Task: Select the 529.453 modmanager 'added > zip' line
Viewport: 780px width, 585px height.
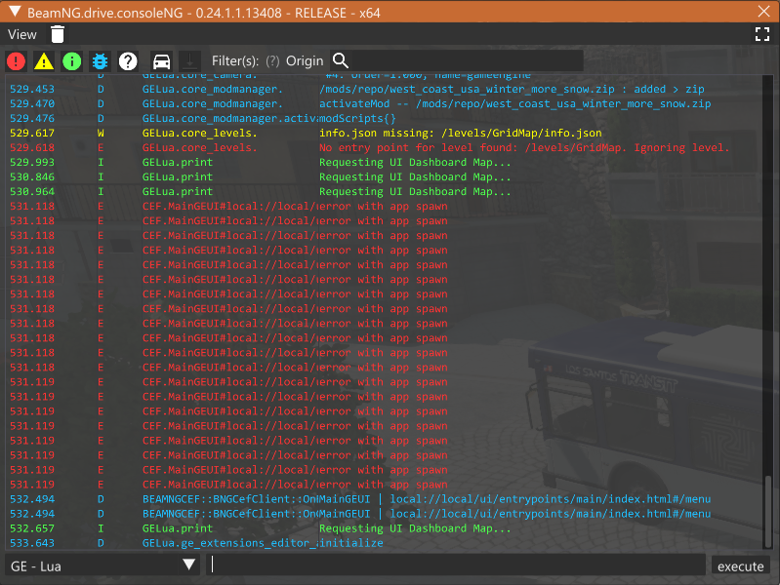Action: click(x=384, y=89)
